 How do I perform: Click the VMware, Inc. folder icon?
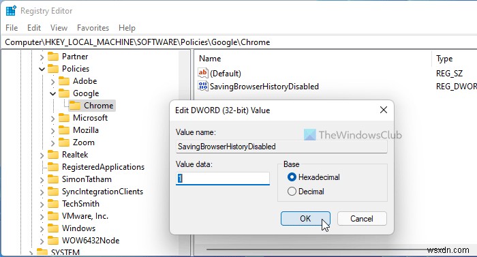tap(53, 216)
